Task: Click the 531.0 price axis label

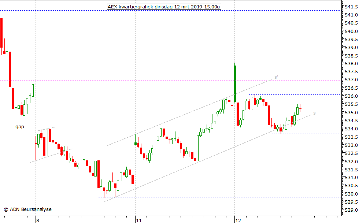Action: pos(351,178)
